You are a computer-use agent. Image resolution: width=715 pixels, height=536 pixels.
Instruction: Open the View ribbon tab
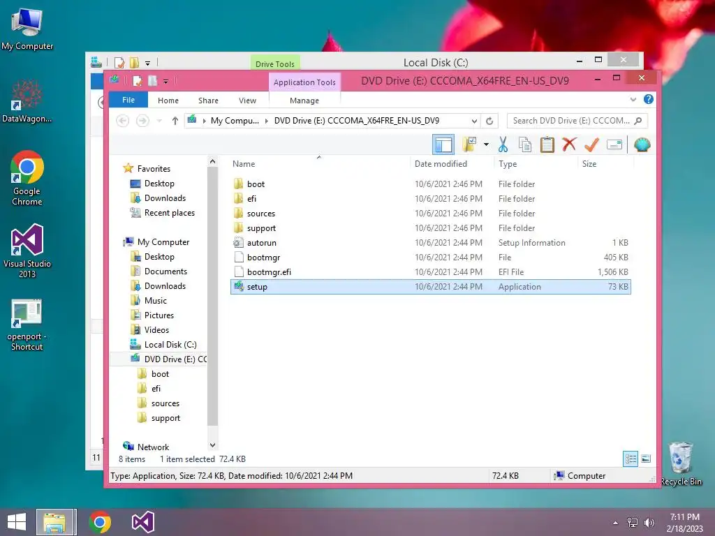[247, 100]
